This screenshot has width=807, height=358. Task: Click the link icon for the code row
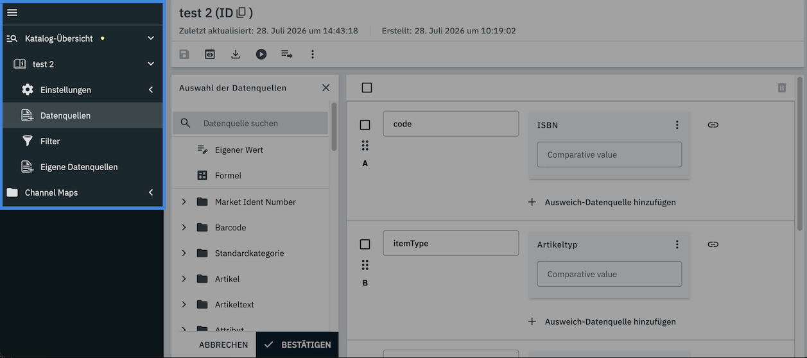[713, 125]
